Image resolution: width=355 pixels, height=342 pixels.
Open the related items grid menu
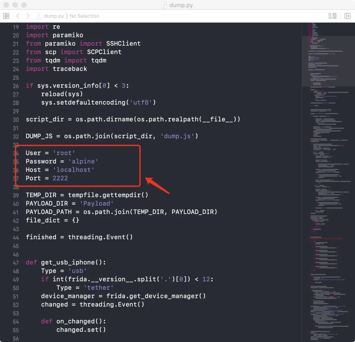(x=6, y=16)
